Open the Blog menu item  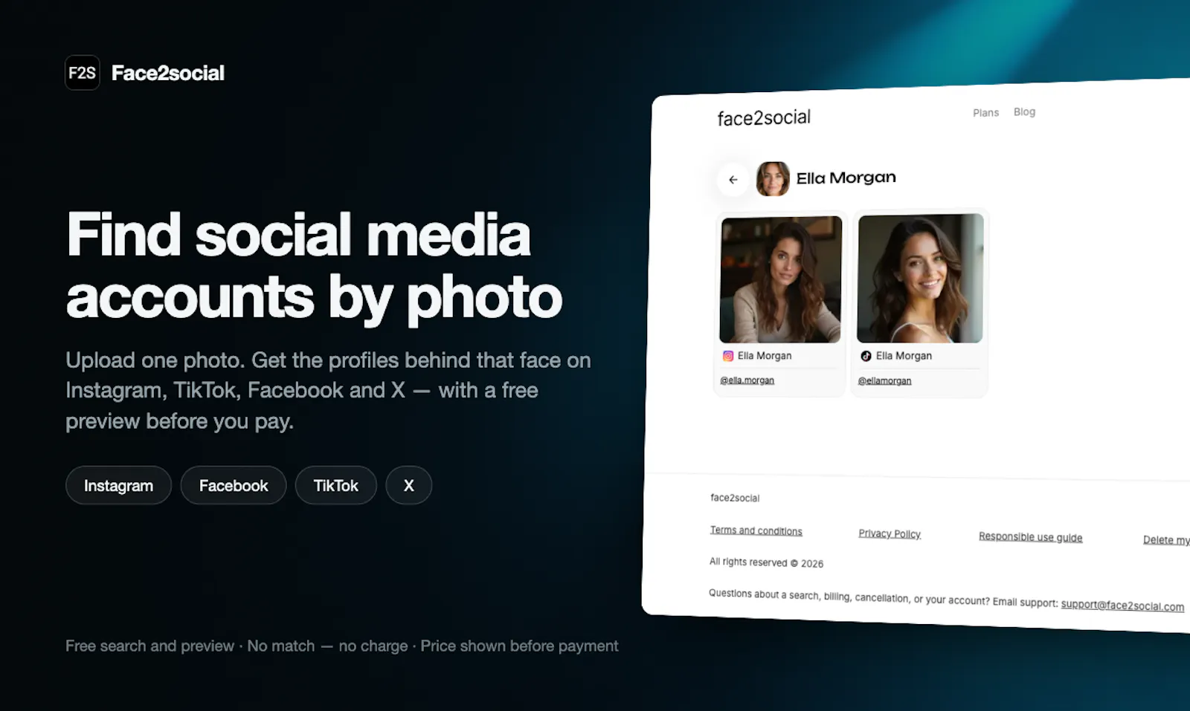coord(1024,111)
